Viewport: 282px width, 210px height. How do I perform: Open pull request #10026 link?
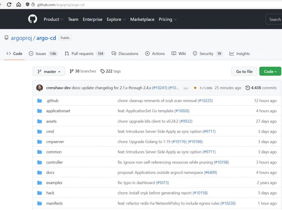pos(182,111)
